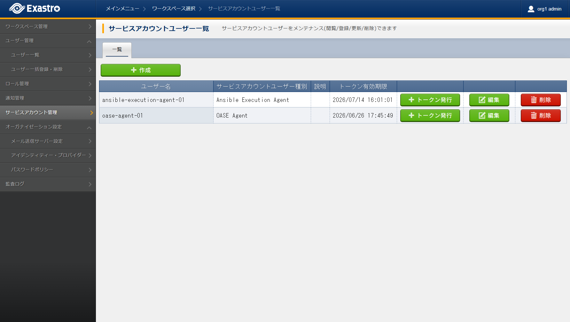
Task: Open ロール管理 in the sidebar
Action: pyautogui.click(x=48, y=84)
